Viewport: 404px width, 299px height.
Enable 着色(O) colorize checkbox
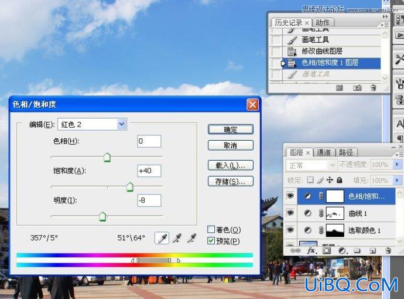(x=211, y=229)
